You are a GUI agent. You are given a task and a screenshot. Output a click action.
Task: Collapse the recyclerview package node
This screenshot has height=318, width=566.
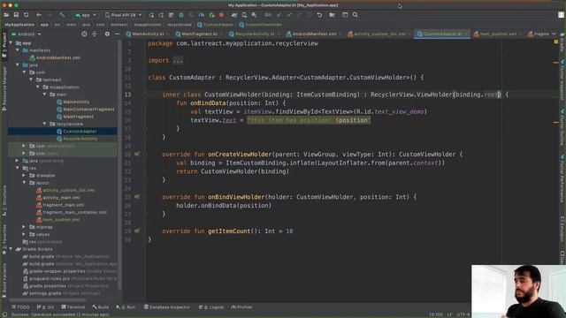[45, 124]
